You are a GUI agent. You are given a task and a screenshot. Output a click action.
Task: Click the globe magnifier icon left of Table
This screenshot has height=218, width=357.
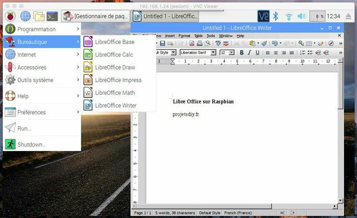301,43
